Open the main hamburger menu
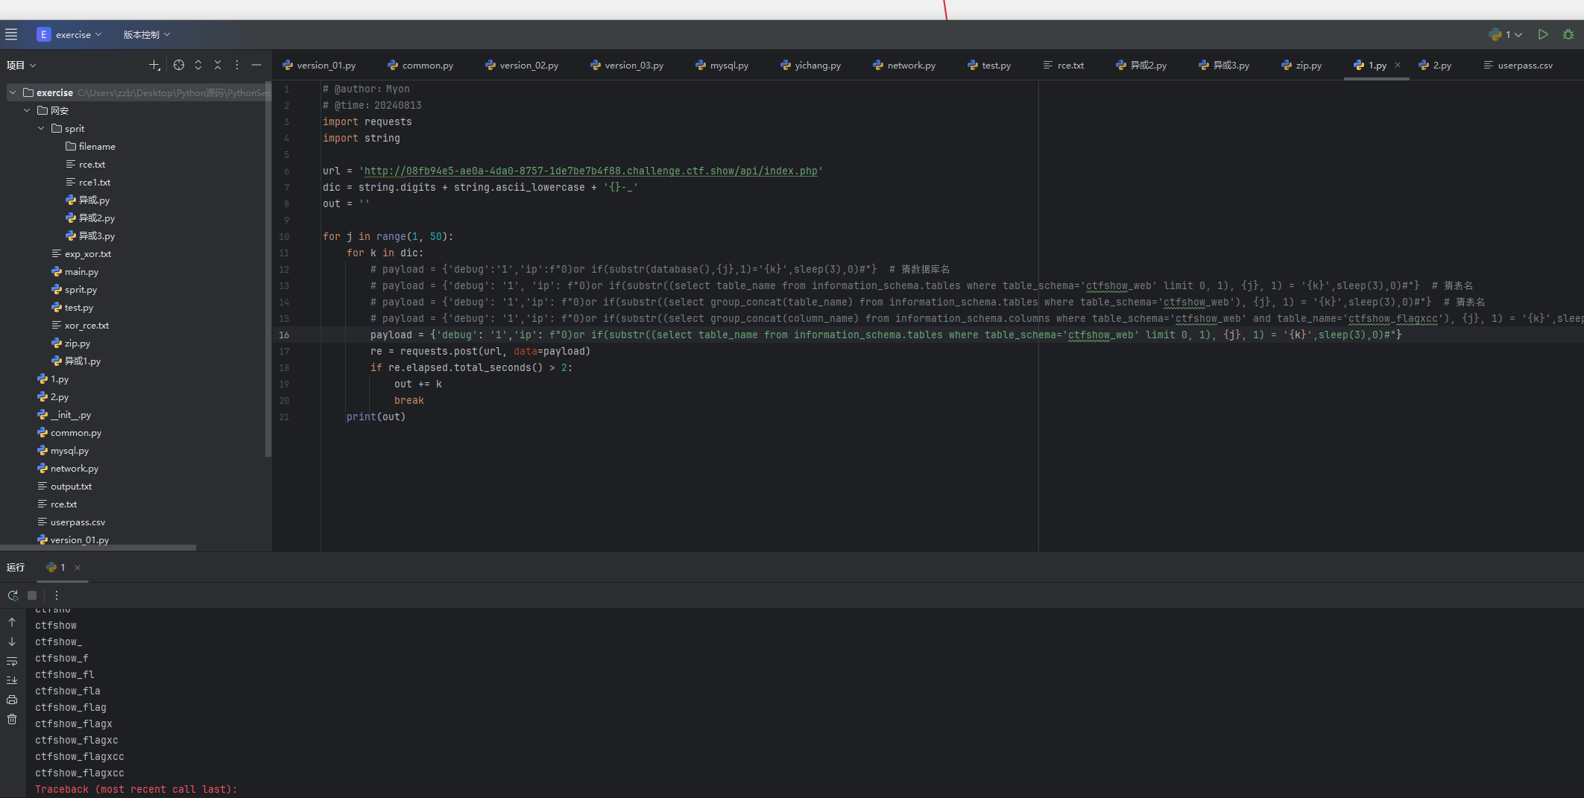This screenshot has width=1584, height=798. 11,34
